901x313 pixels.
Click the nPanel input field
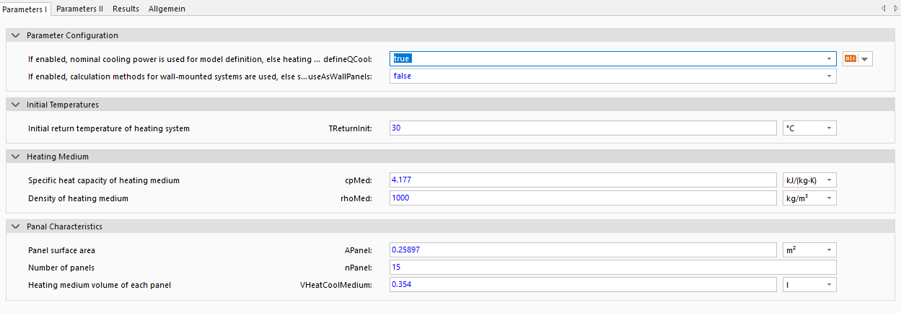(612, 268)
